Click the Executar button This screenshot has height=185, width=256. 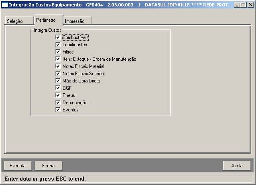pyautogui.click(x=18, y=166)
